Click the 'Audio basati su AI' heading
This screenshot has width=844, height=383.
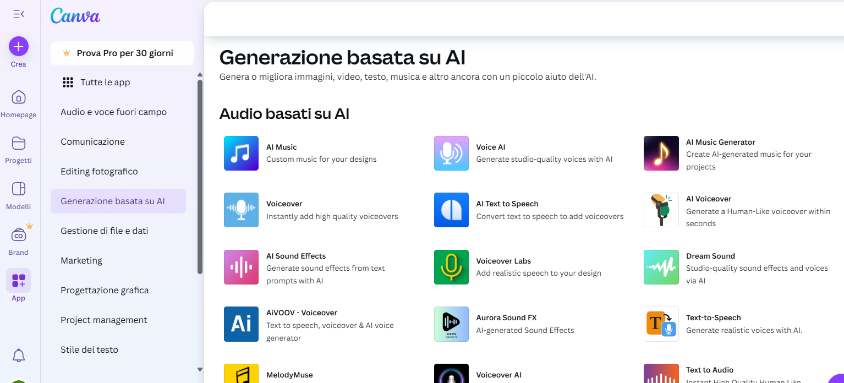(284, 114)
